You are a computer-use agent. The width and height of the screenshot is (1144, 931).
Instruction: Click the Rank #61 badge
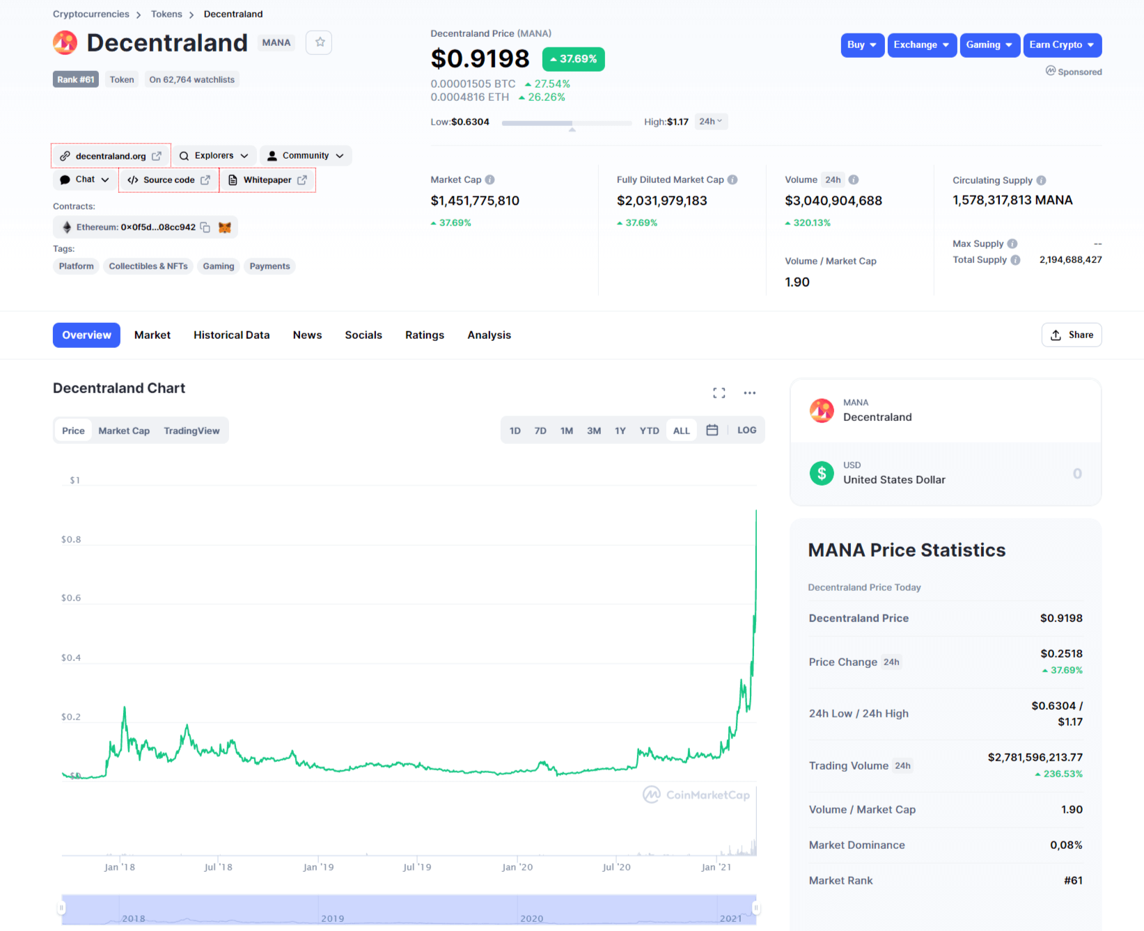point(76,79)
